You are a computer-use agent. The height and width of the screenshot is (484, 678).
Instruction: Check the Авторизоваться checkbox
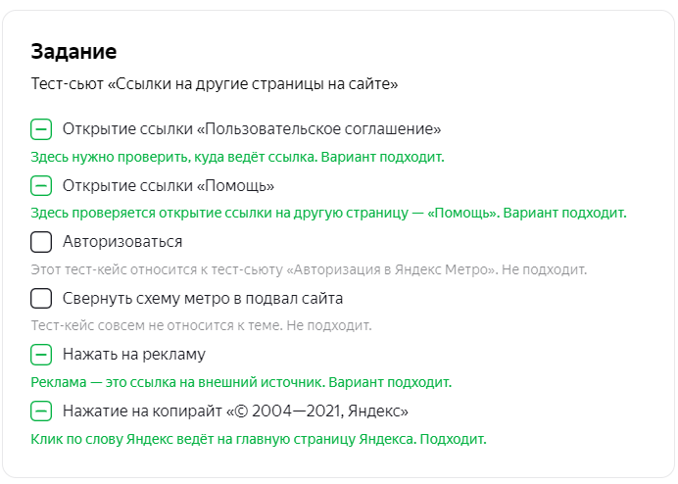tap(41, 242)
